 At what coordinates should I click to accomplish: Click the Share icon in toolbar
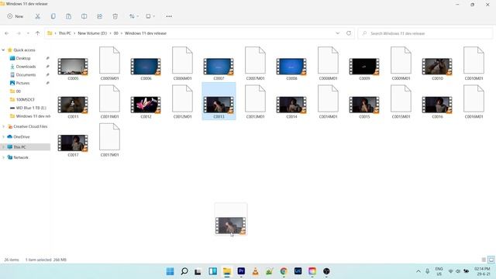[100, 16]
